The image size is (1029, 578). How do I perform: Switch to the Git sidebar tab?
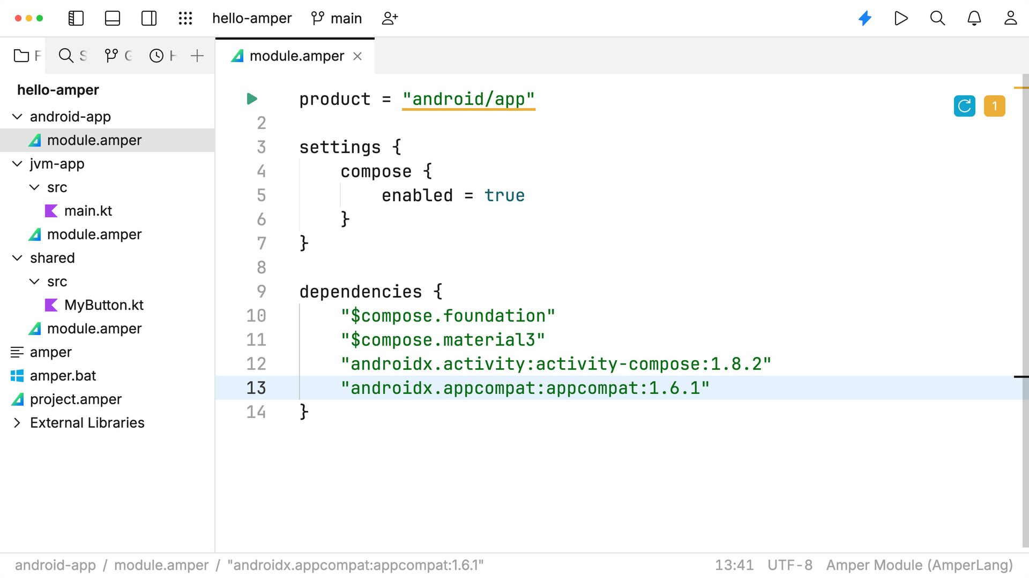click(x=118, y=56)
